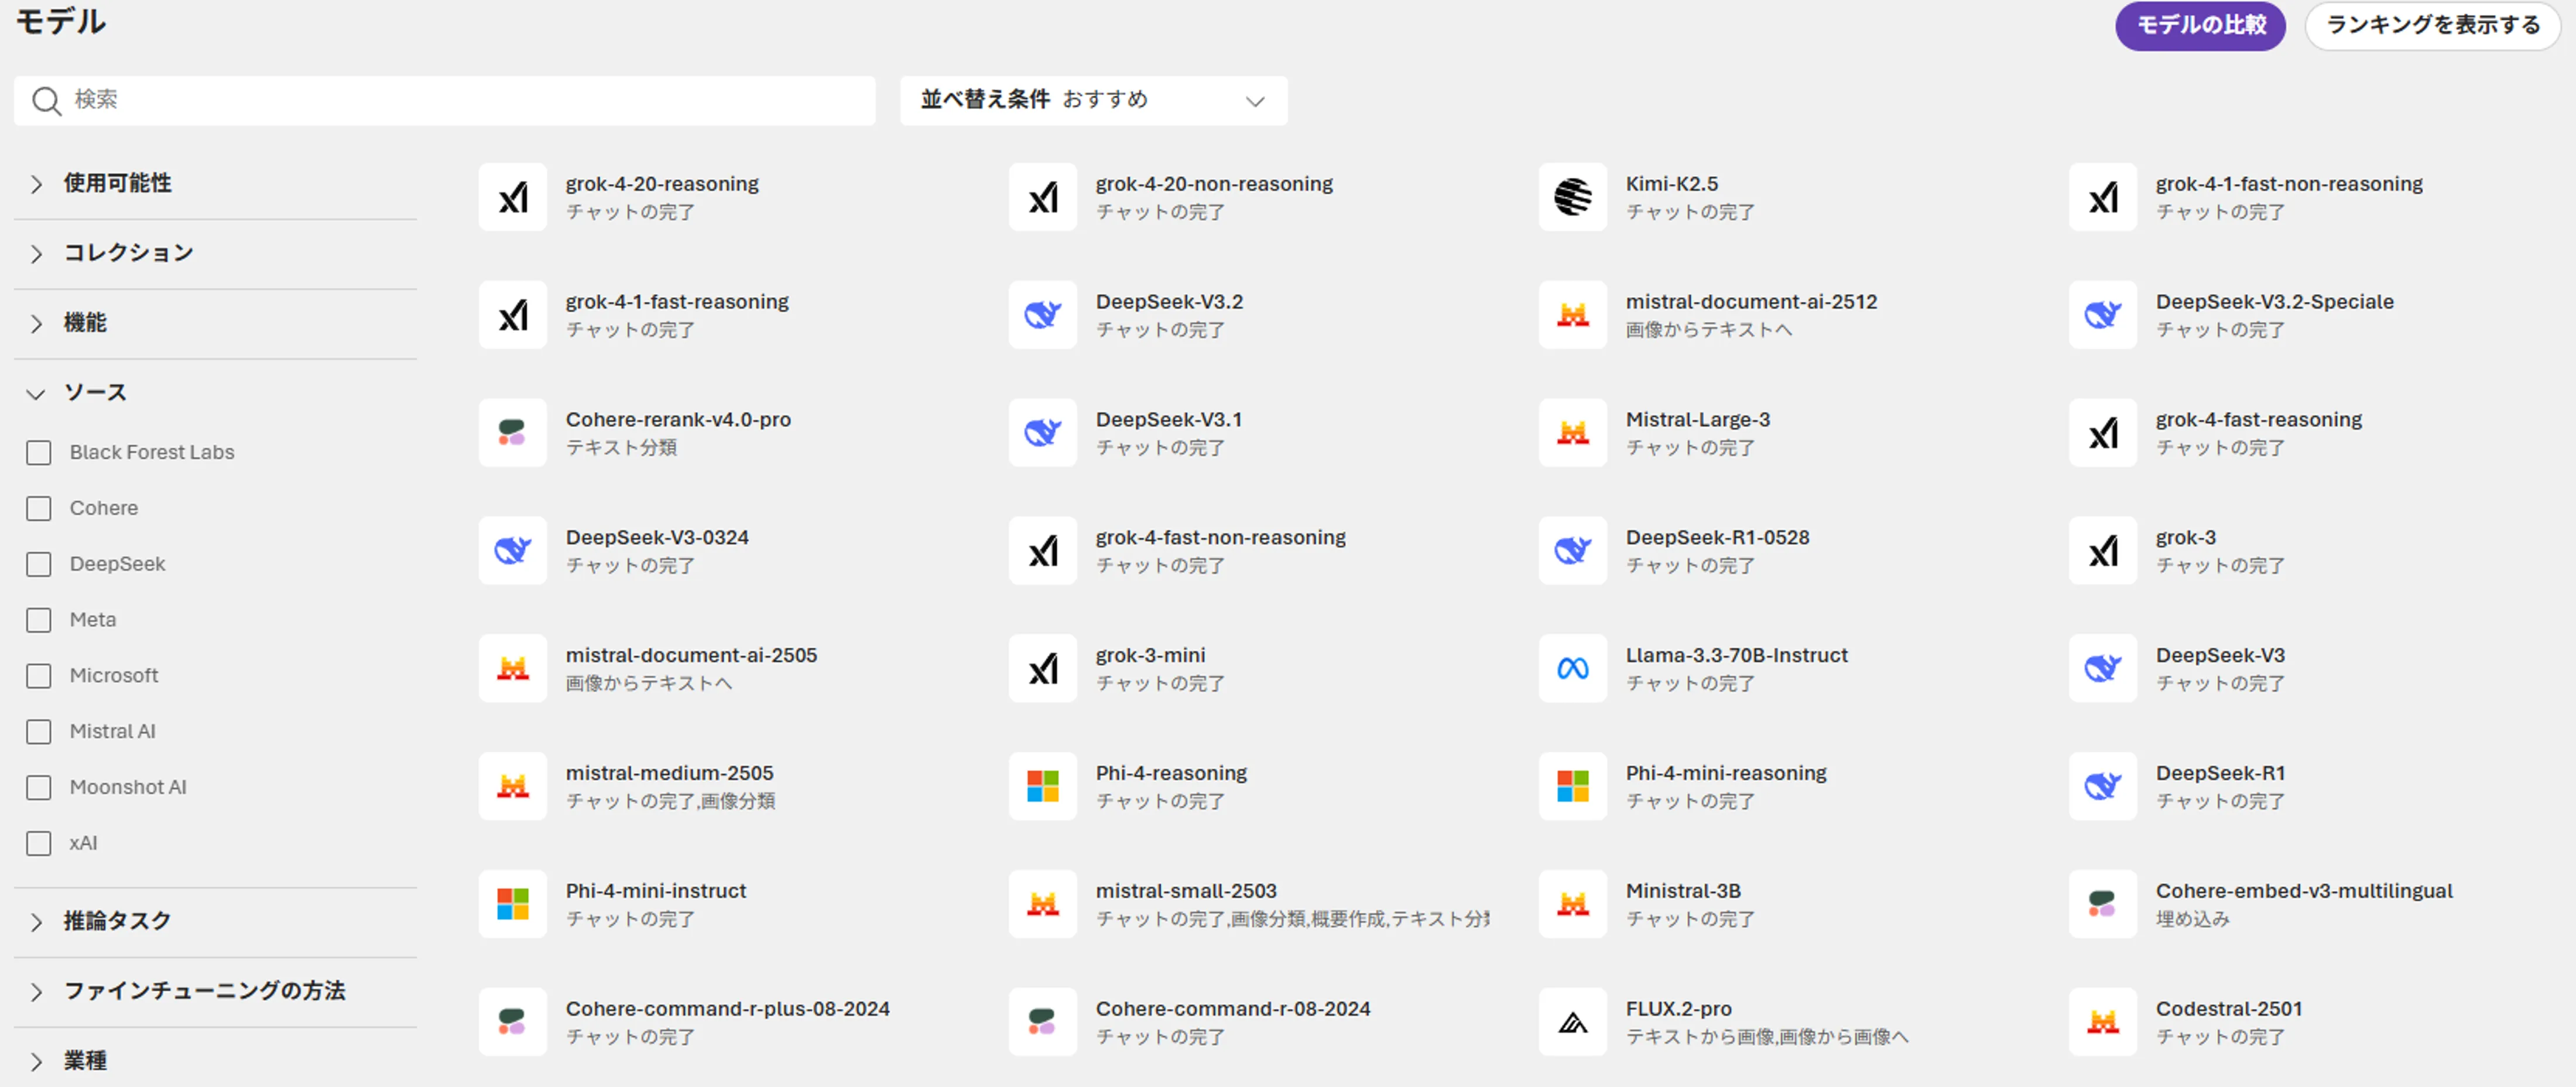Click the Mistral icon for Codestral-2501
Screen dimensions: 2576x1087
(x=2102, y=1023)
